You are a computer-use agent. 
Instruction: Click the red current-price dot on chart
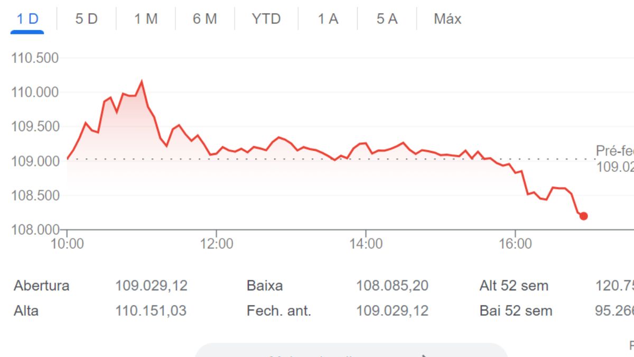(x=583, y=216)
